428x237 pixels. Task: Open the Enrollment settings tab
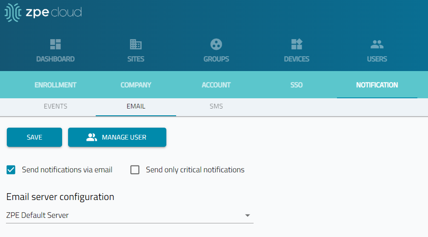pyautogui.click(x=55, y=85)
